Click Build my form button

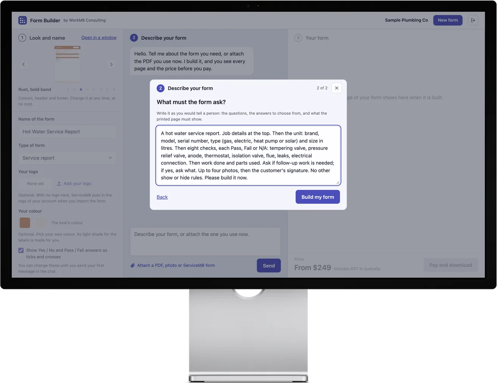coord(318,197)
